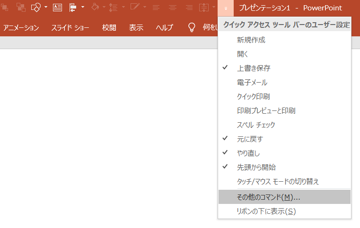The image size is (360, 228).
Task: Open the 校閲 ribbon tab
Action: [109, 28]
